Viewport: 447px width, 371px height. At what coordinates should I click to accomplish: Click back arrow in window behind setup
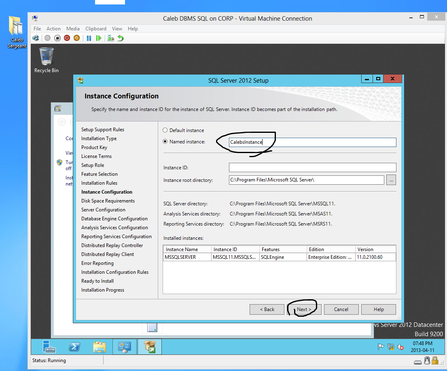61,122
